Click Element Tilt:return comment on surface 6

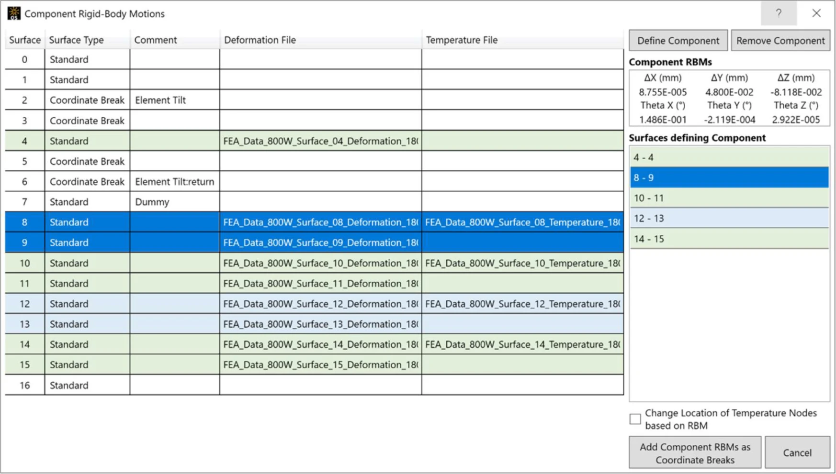[175, 181]
